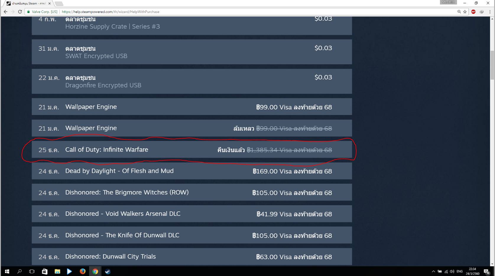
Task: View the green padlock site info
Action: pyautogui.click(x=29, y=12)
